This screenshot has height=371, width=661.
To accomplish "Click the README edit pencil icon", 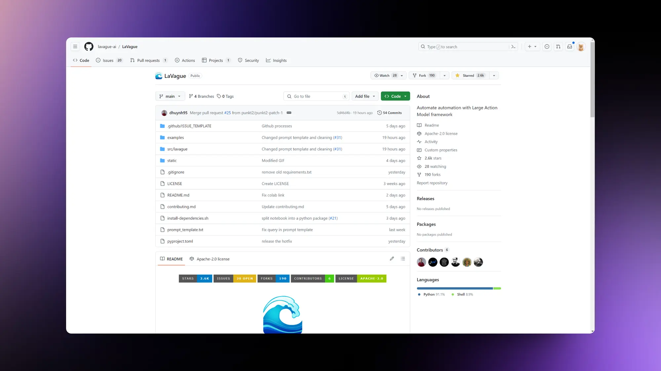I will point(392,258).
